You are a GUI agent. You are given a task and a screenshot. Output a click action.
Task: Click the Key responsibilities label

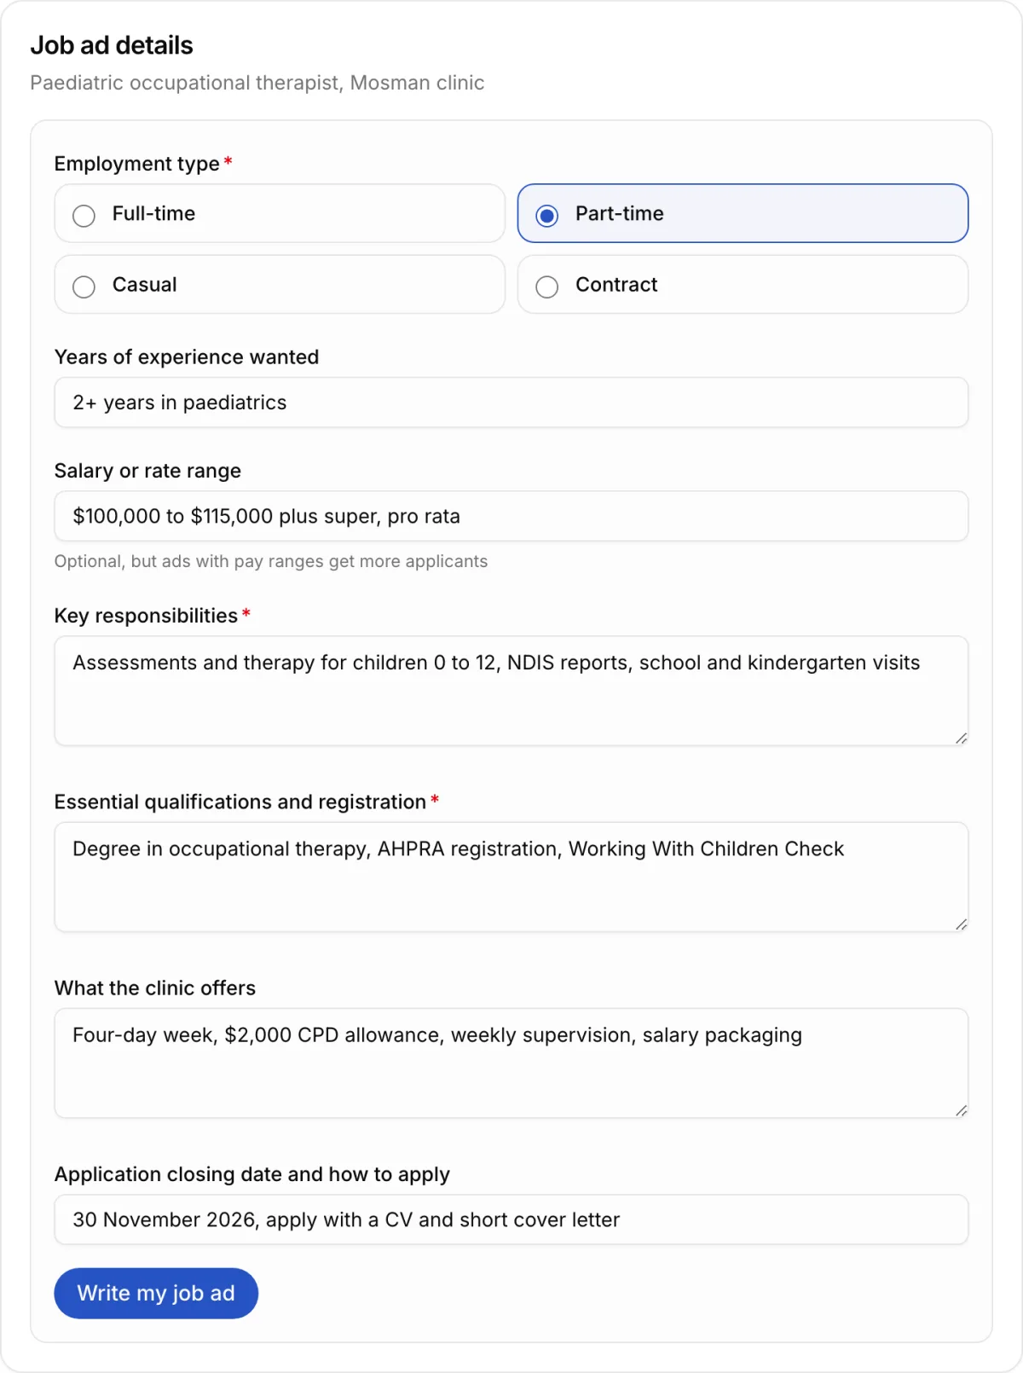click(x=146, y=616)
